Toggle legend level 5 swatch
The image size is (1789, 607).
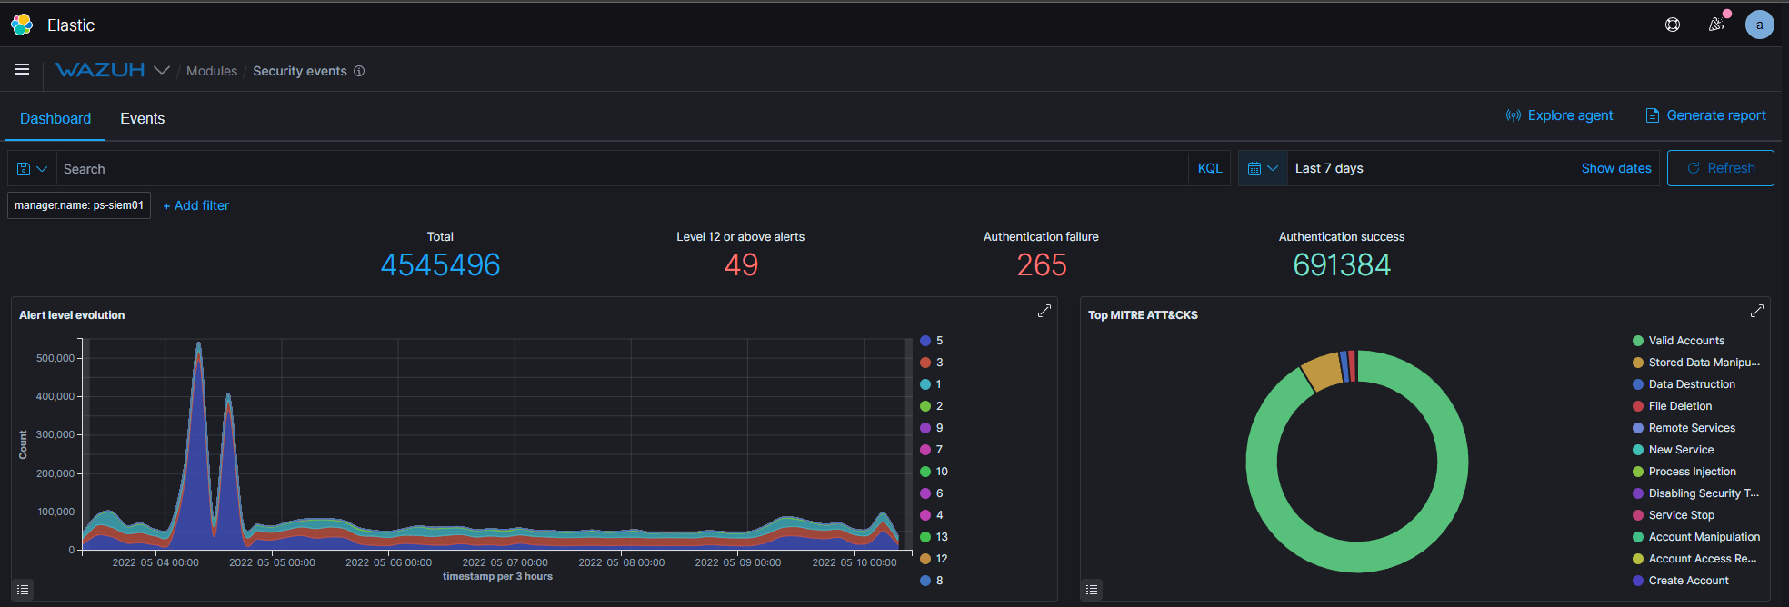(925, 341)
